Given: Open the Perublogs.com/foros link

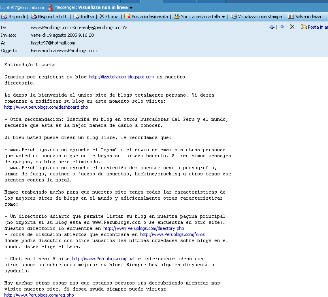Looking at the screenshot, I should (173, 234).
